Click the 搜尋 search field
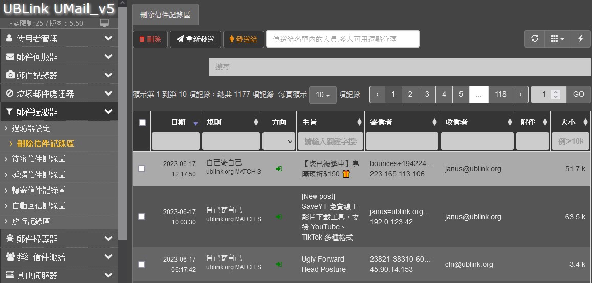Image resolution: width=592 pixels, height=283 pixels. (x=399, y=67)
